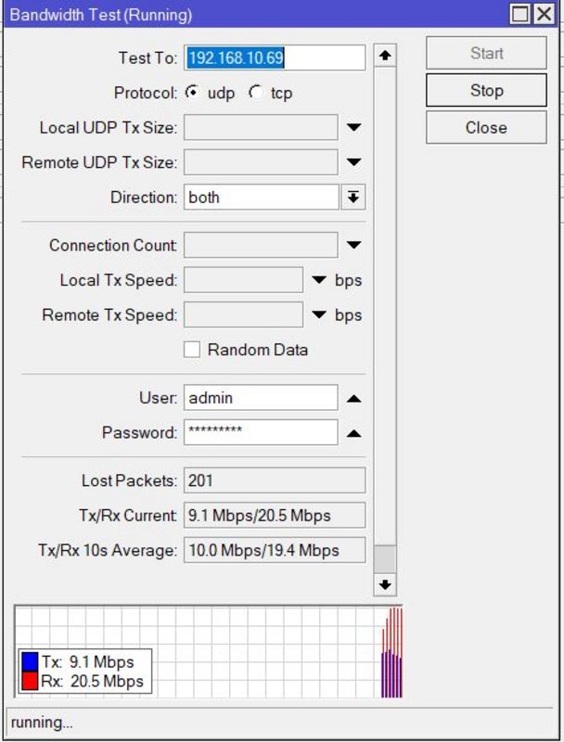Click the blue Tx legend swatch

[30, 662]
